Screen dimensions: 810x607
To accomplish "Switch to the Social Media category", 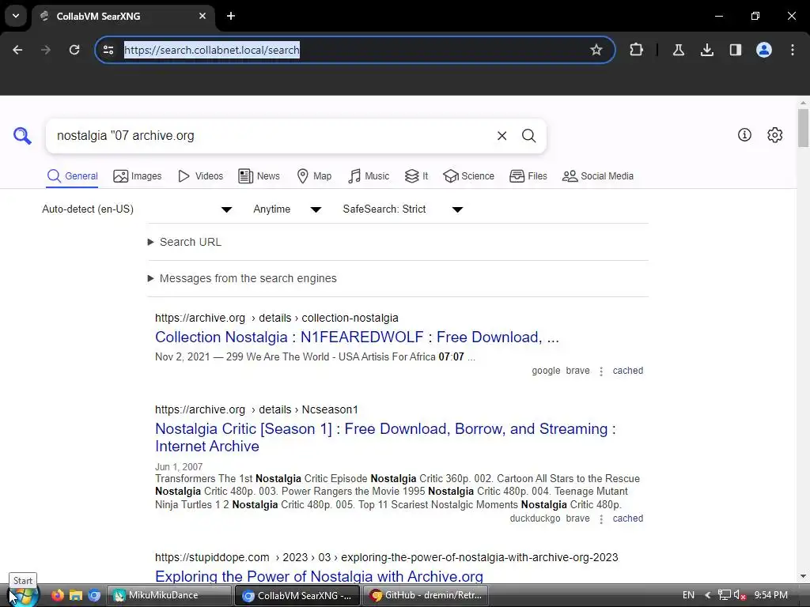I will pyautogui.click(x=598, y=176).
